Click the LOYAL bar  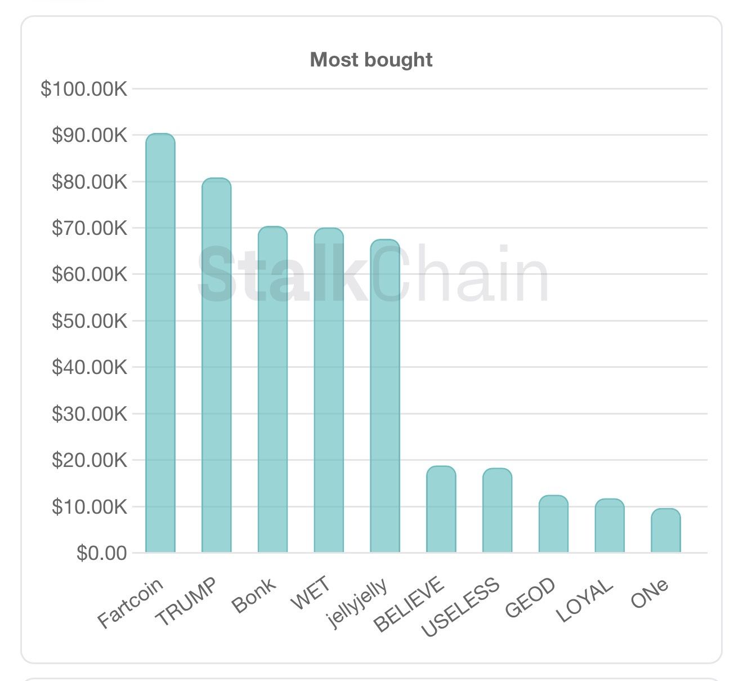(x=610, y=526)
